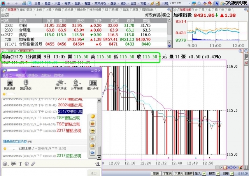The width and height of the screenshot is (249, 176).
Task: Go to the home icon in the main toolbar
Action: [3, 3]
